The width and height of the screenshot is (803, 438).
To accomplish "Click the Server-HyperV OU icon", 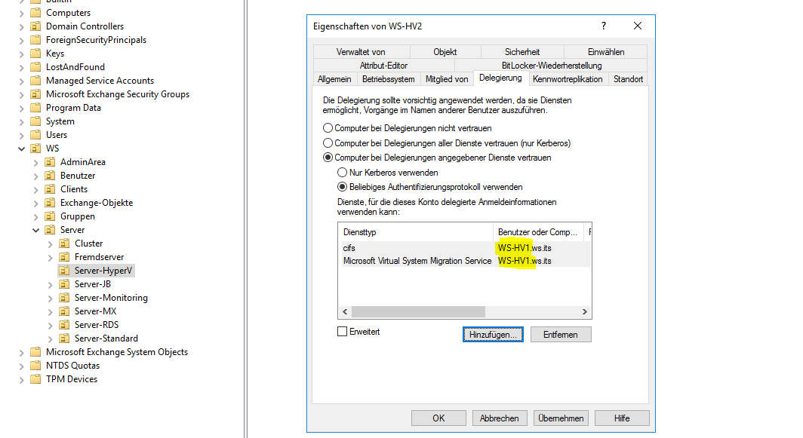I will (x=64, y=270).
